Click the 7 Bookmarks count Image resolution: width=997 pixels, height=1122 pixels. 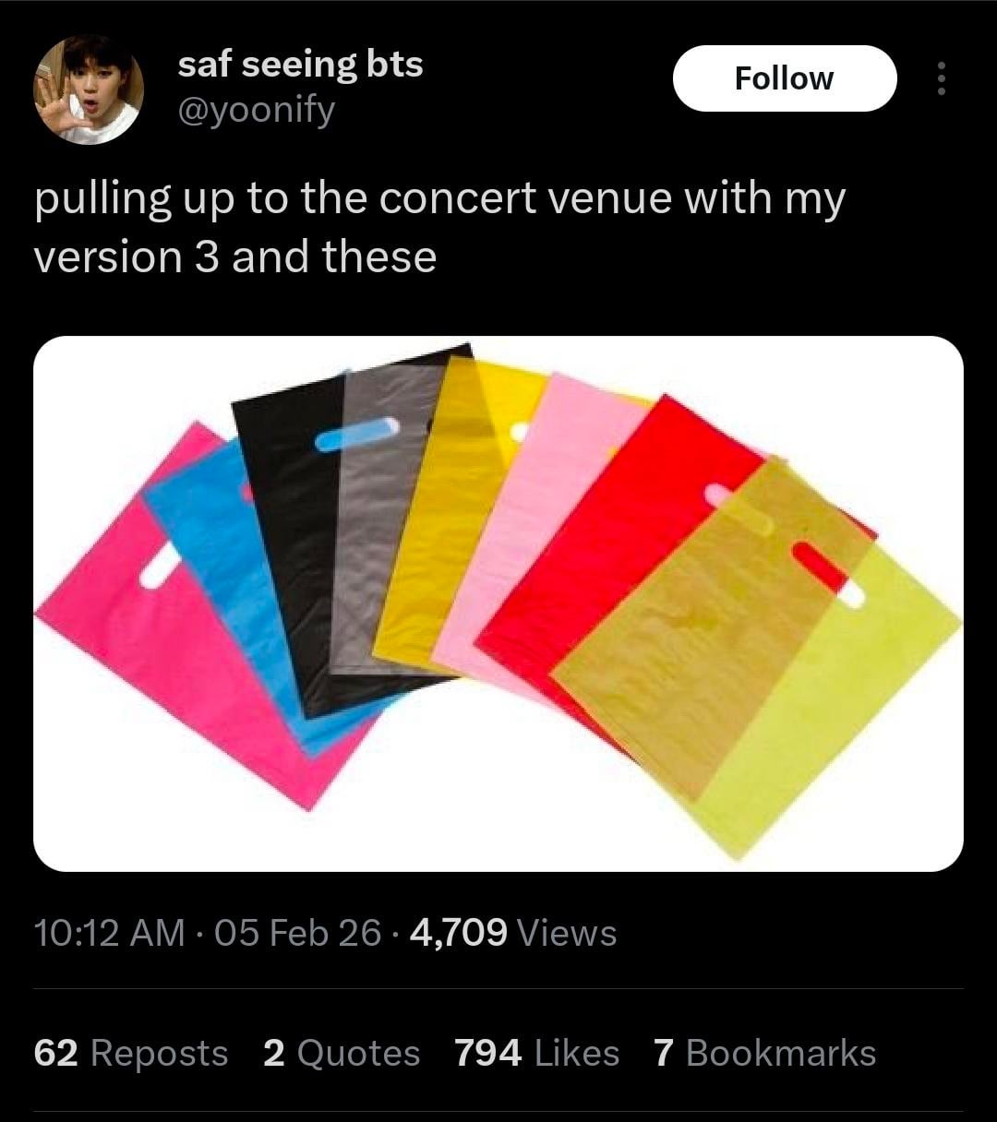coord(764,1053)
